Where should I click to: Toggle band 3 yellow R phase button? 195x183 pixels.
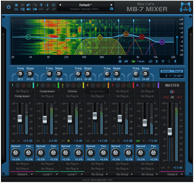(x=69, y=141)
